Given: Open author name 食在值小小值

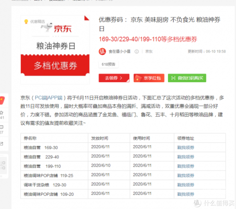Looking at the screenshot, I should coord(119,52).
